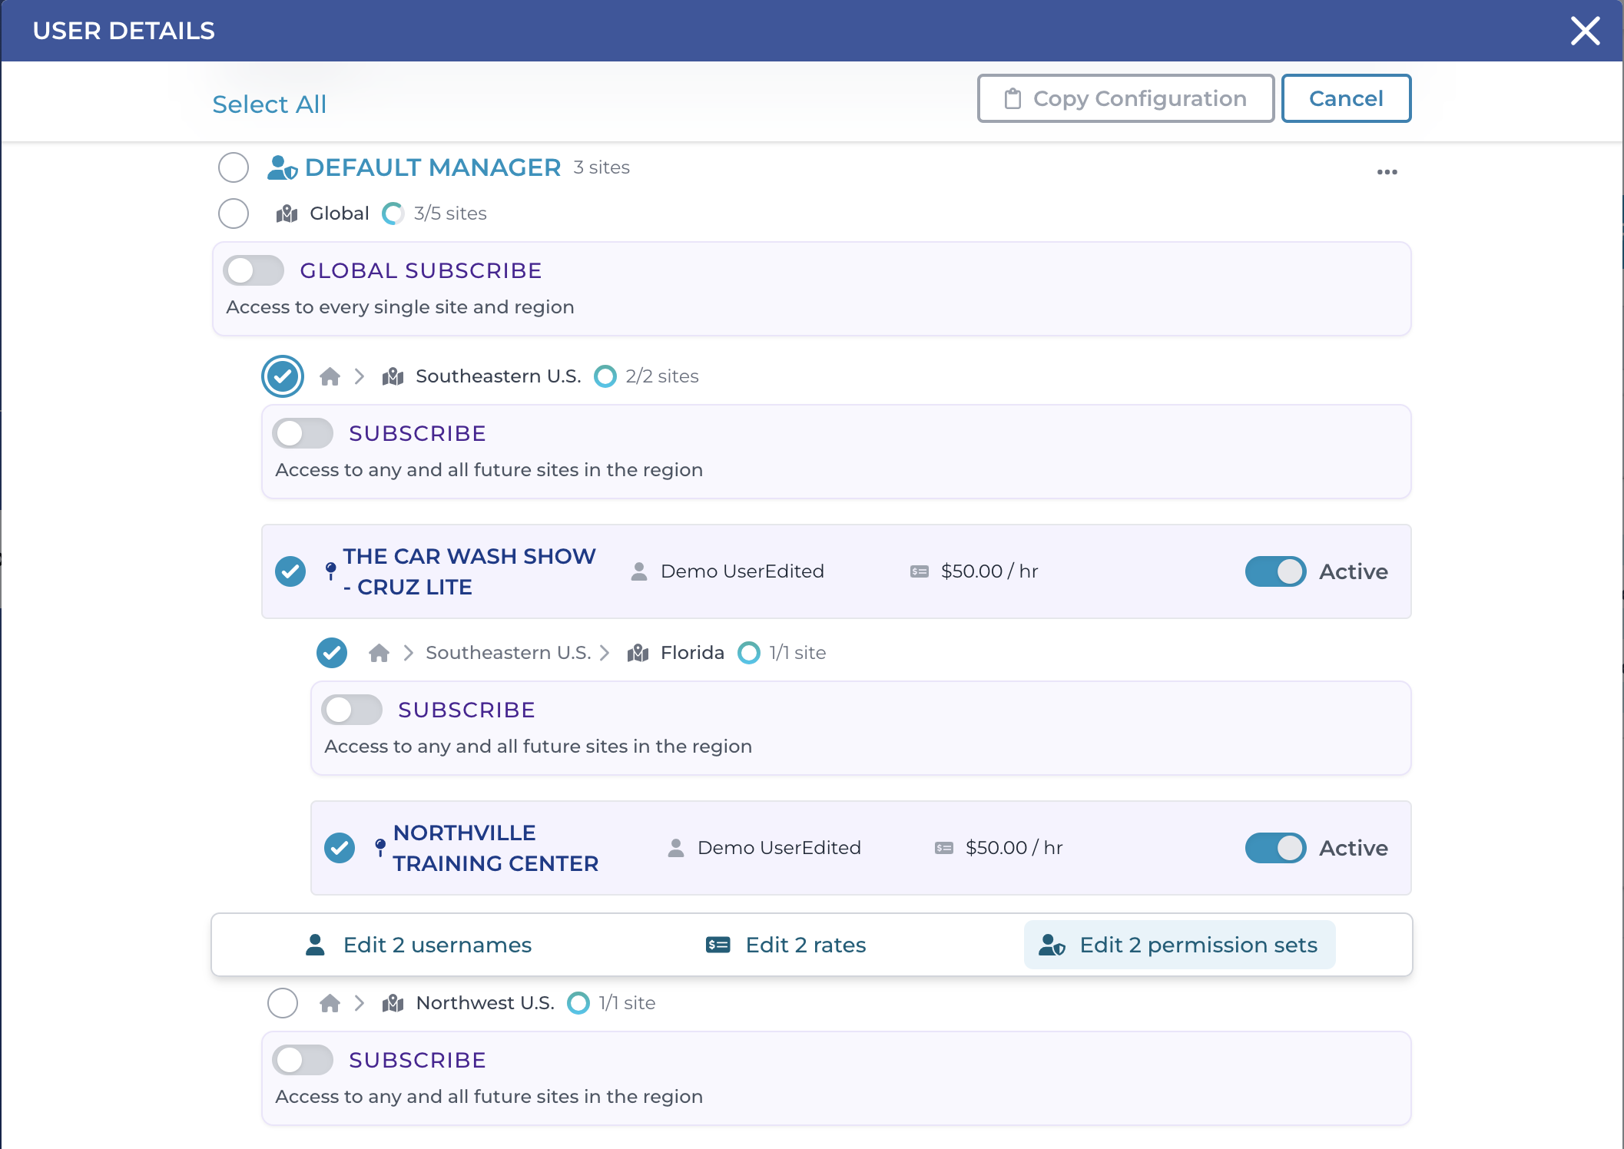The height and width of the screenshot is (1149, 1624).
Task: Click the 3/5 sites progress ring
Action: (393, 214)
